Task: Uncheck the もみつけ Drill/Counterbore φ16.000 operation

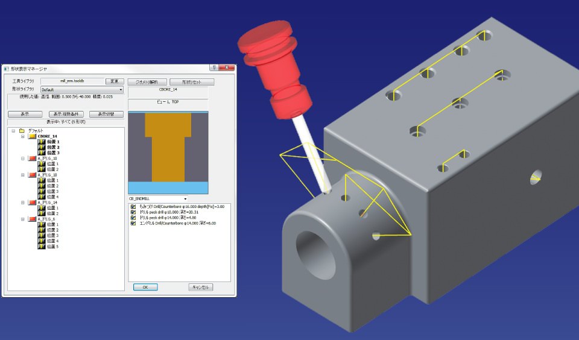Action: coord(133,207)
